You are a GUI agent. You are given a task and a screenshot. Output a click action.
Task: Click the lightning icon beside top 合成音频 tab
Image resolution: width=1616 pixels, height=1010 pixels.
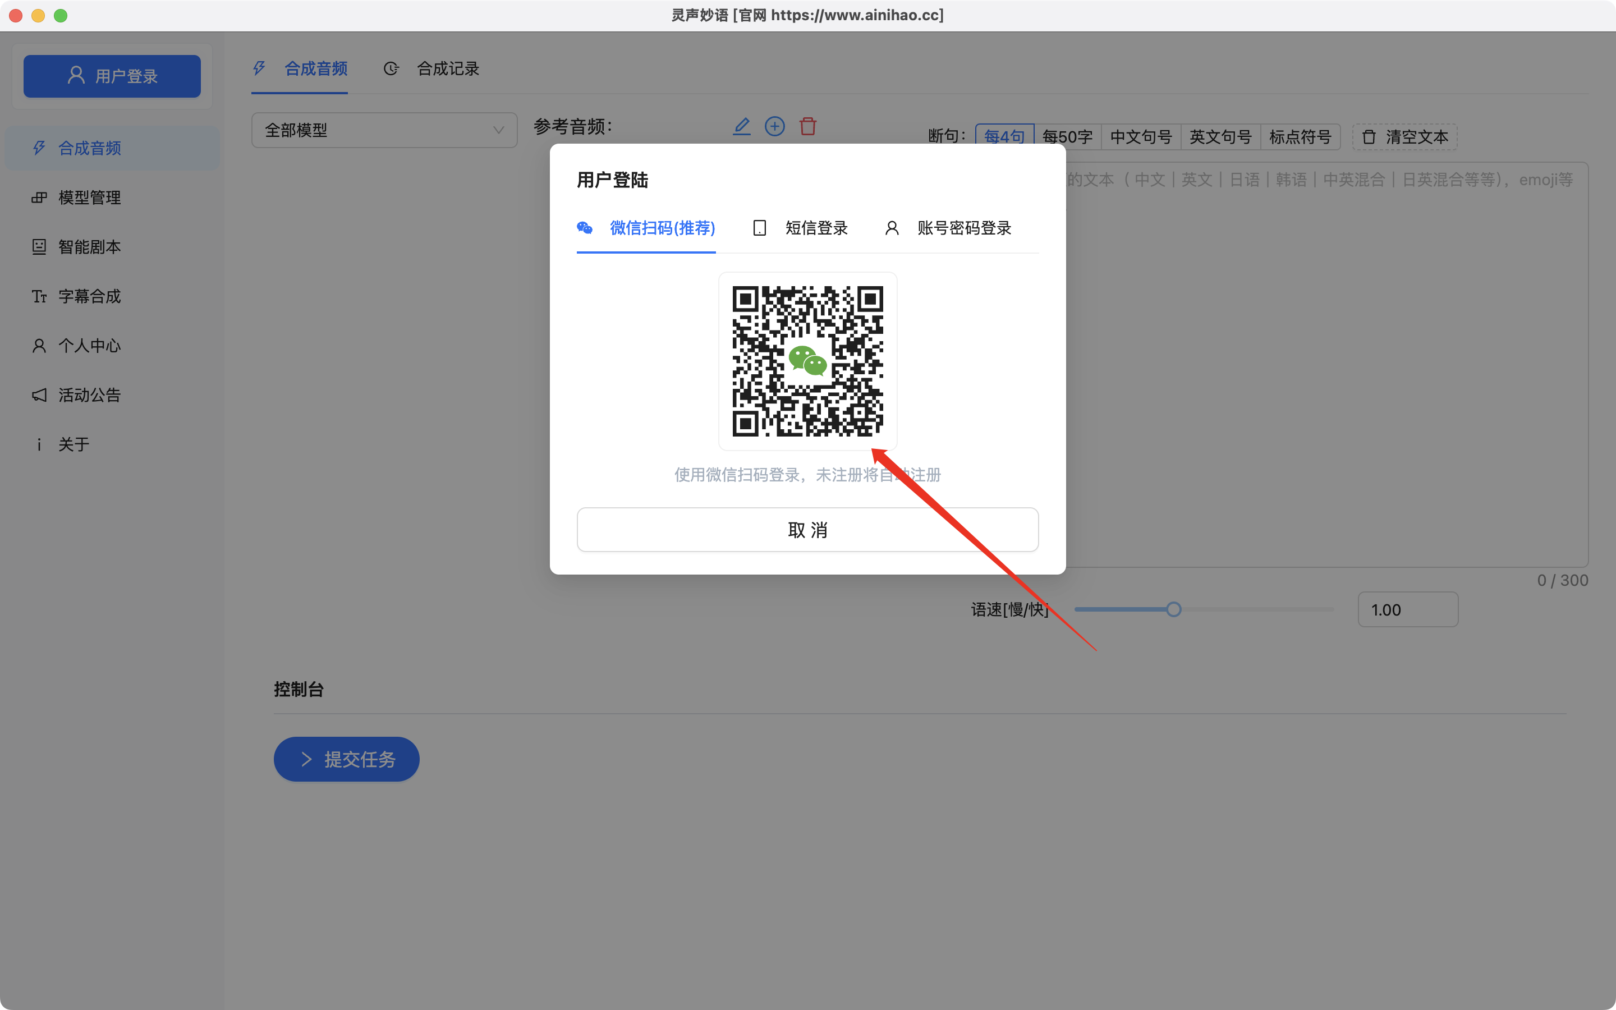(259, 69)
